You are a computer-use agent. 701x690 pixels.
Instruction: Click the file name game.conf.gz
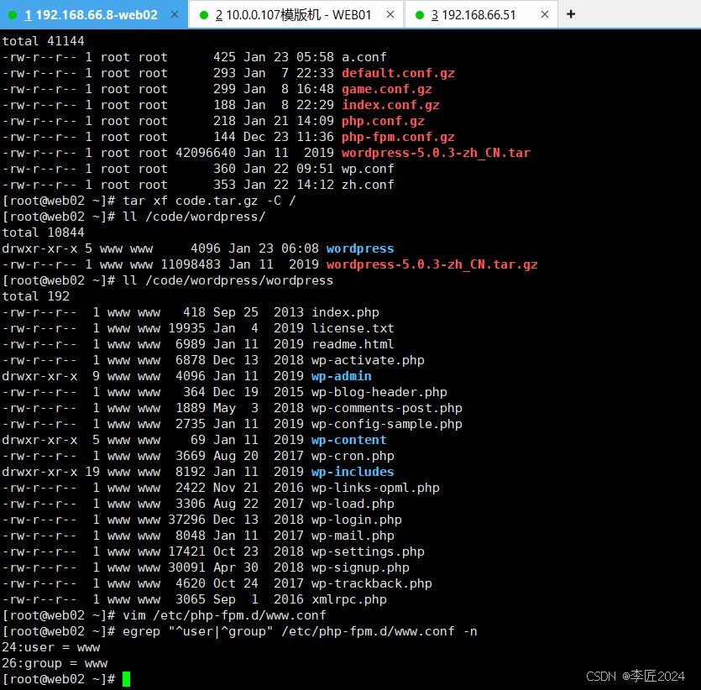point(387,89)
